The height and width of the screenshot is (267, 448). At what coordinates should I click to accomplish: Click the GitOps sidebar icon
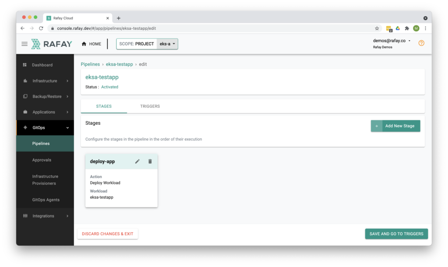click(x=25, y=127)
